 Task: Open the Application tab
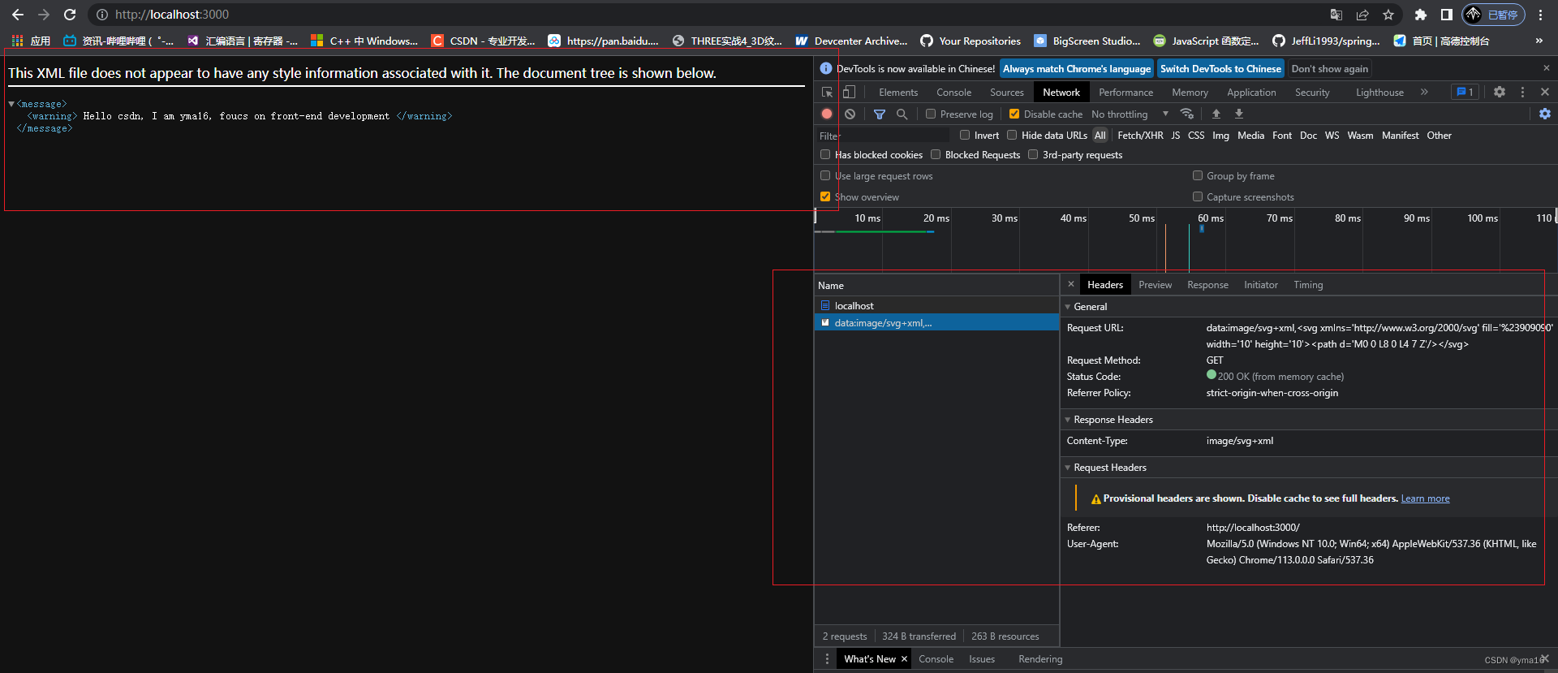coord(1251,92)
